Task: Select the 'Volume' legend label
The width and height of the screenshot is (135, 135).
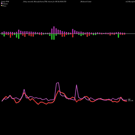Action: 5,4
